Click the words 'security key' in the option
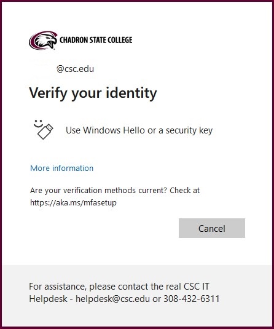274x329 pixels. tap(189, 130)
